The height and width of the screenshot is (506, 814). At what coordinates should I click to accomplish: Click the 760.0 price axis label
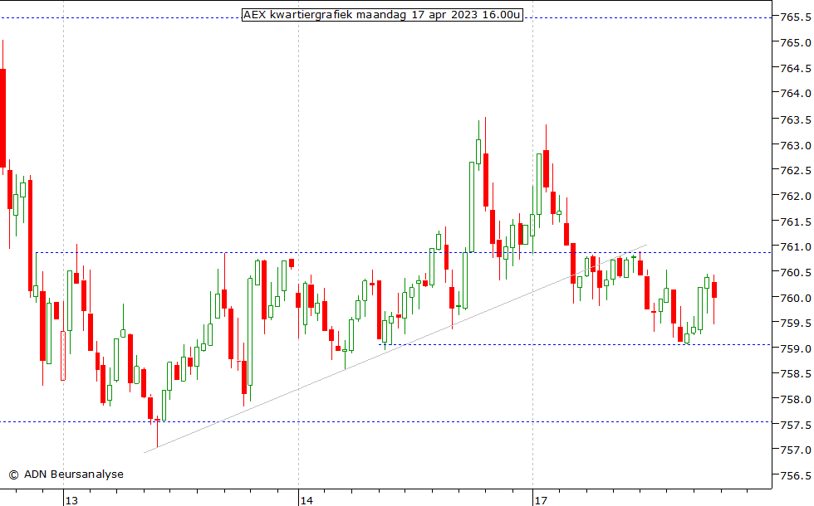797,298
